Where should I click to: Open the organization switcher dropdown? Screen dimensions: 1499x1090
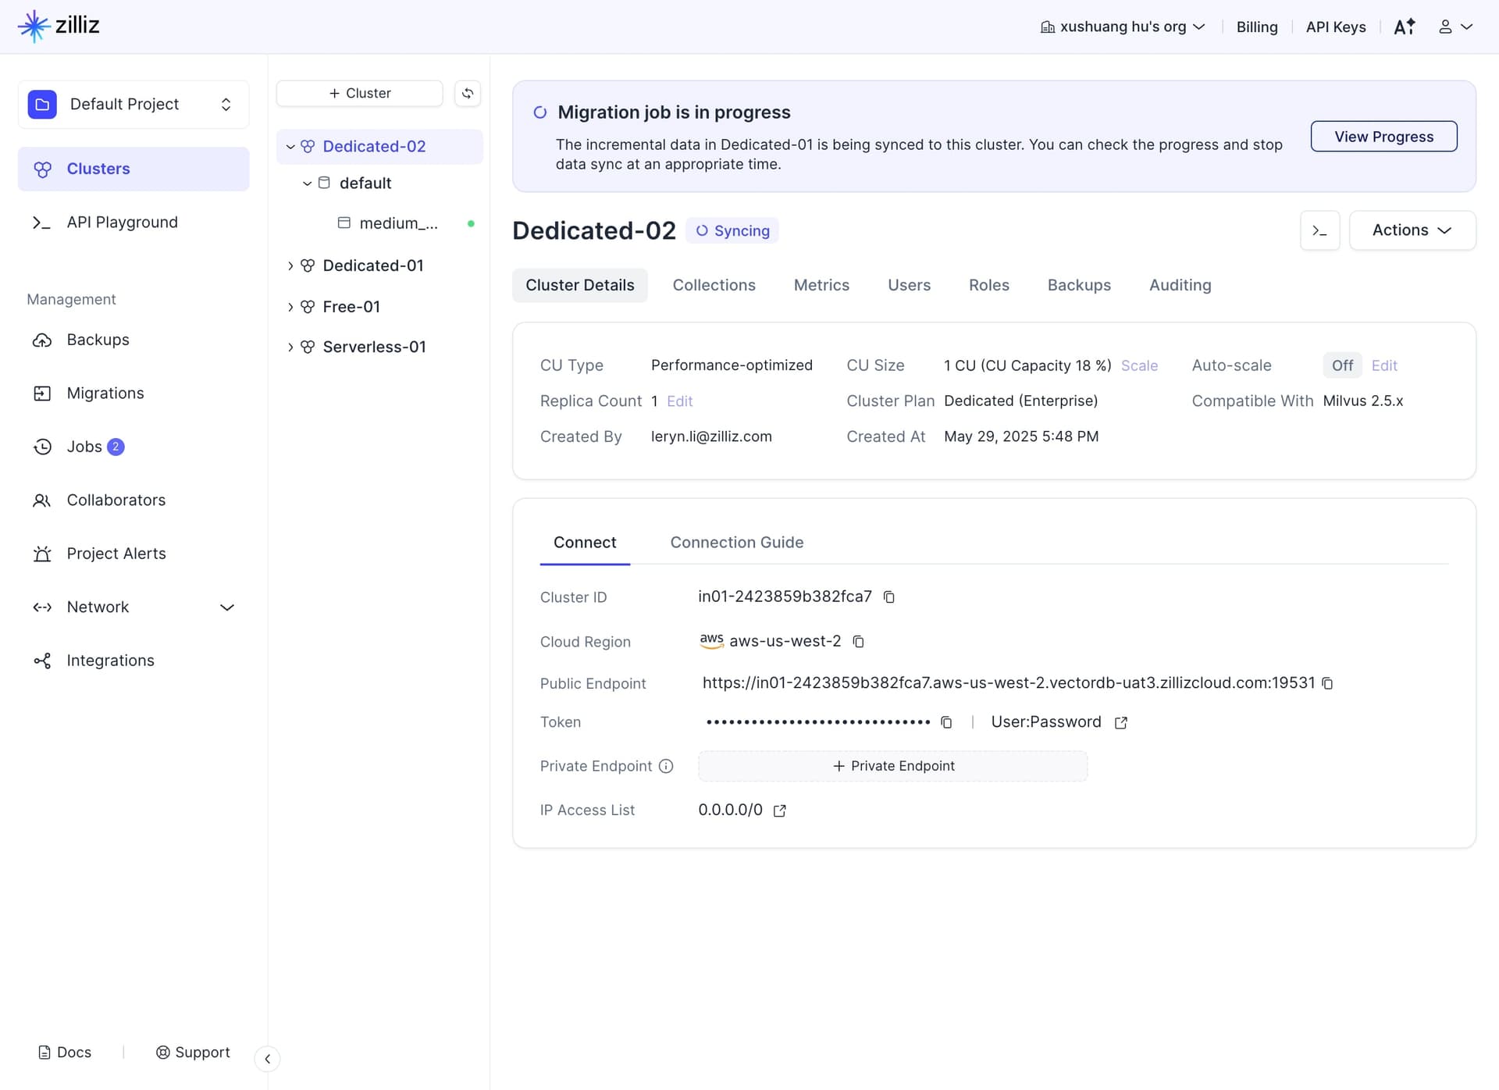1123,27
